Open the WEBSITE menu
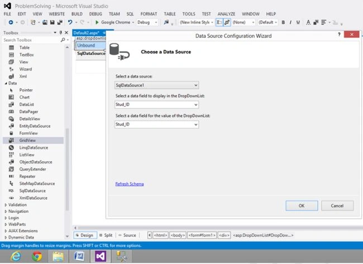This screenshot has width=363, height=264. (57, 14)
